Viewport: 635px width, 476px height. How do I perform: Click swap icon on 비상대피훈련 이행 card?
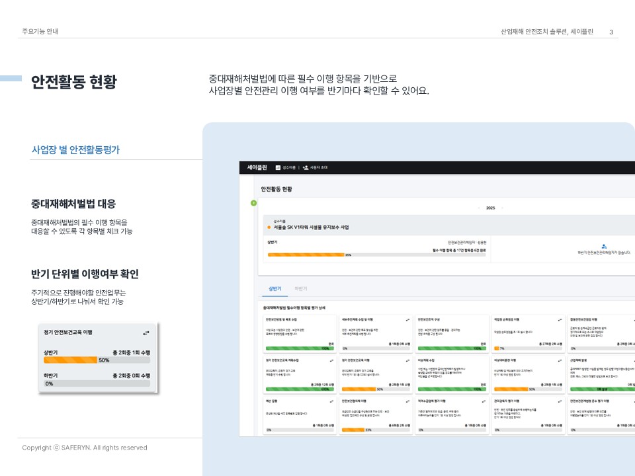(x=560, y=360)
